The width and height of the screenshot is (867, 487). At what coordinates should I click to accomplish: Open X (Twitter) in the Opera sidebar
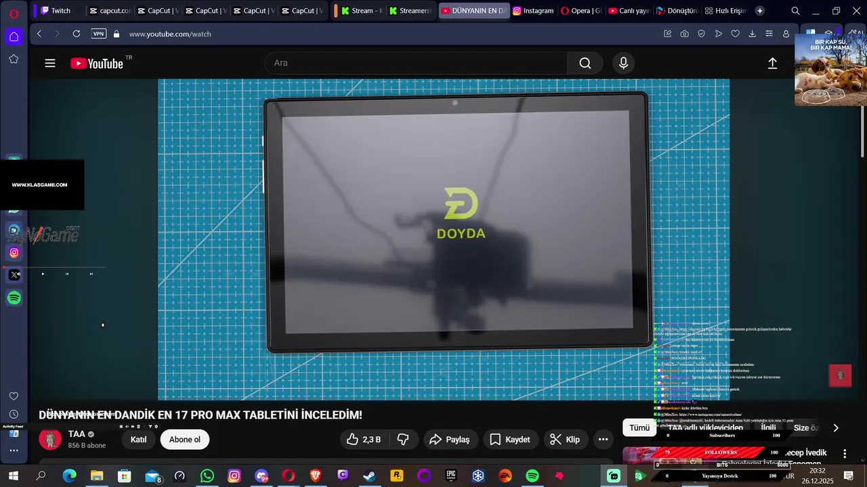pos(14,275)
